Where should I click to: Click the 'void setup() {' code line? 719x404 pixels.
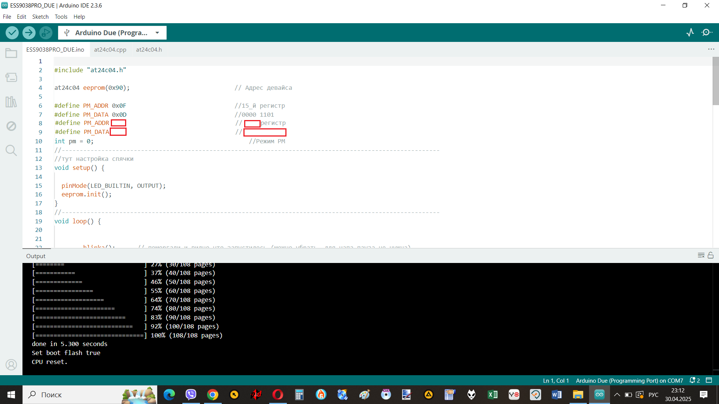tap(79, 168)
